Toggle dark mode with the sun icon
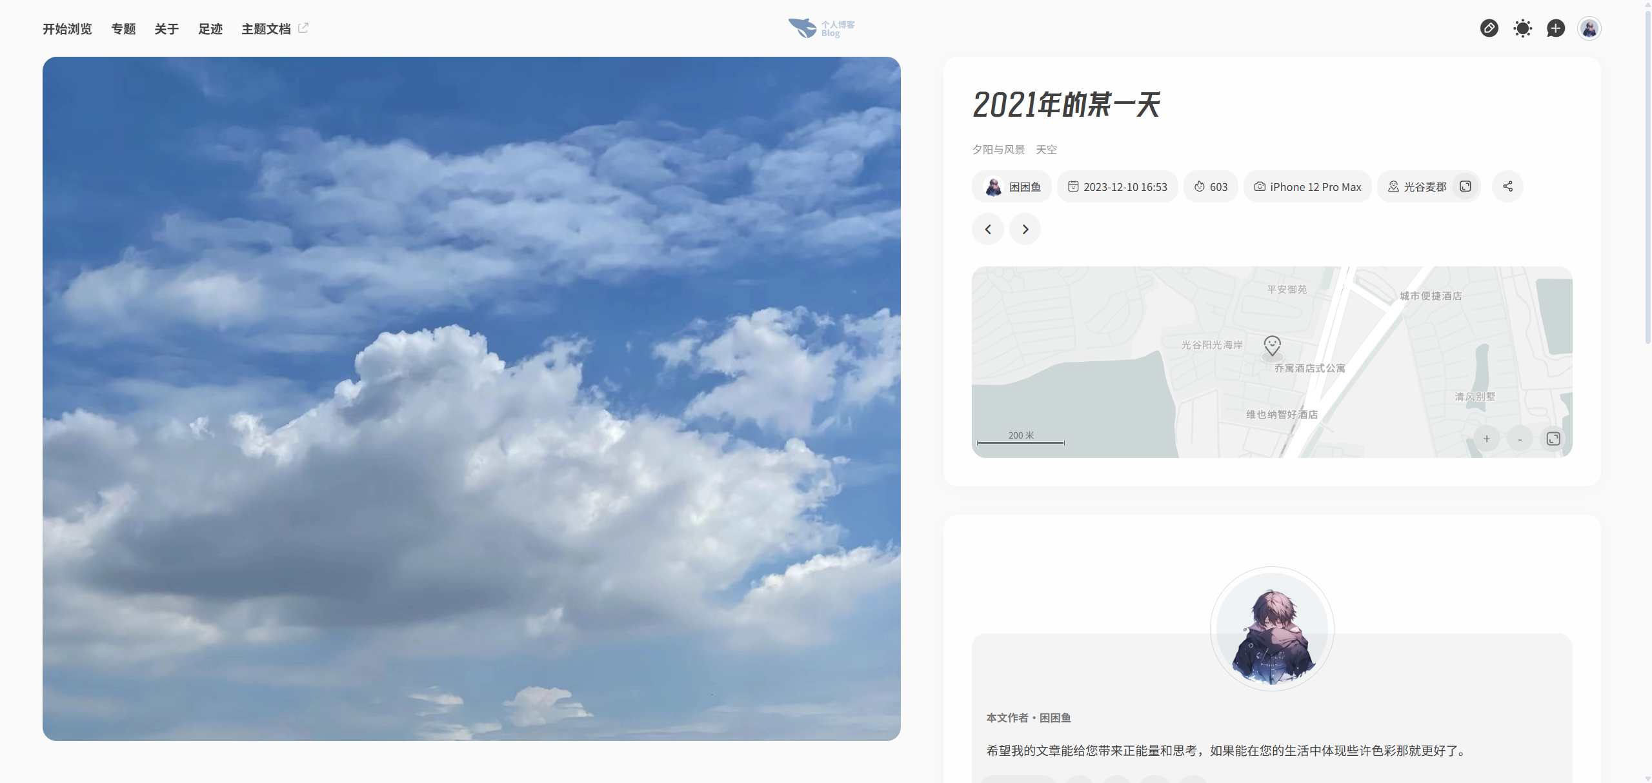1652x783 pixels. pyautogui.click(x=1522, y=28)
